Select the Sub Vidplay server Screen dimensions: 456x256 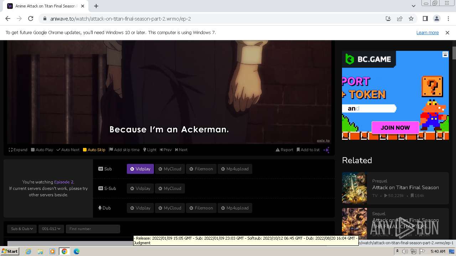140,169
